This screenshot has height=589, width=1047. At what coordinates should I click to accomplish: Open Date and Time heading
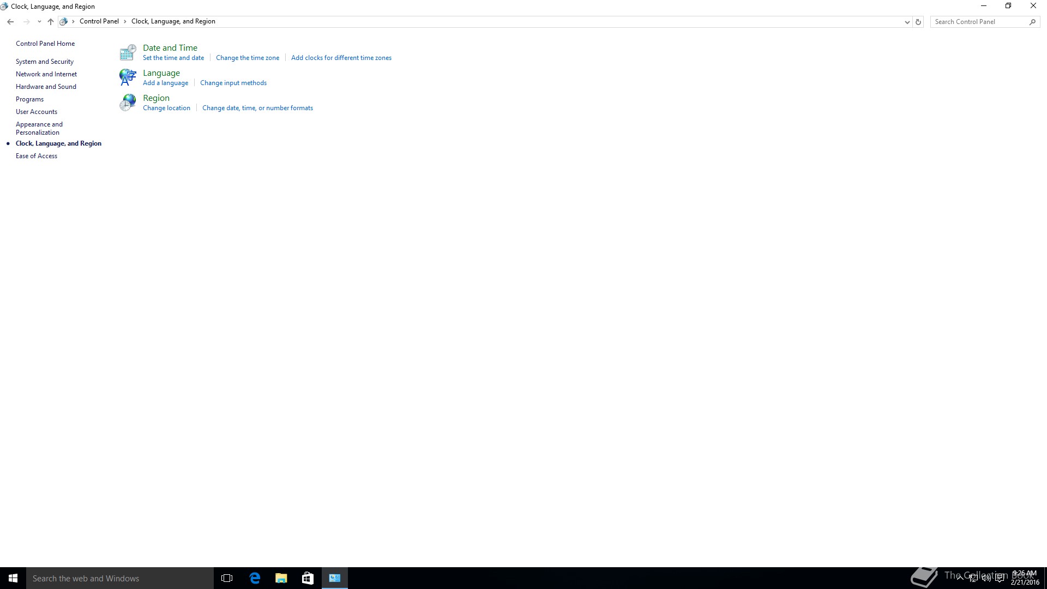point(170,48)
